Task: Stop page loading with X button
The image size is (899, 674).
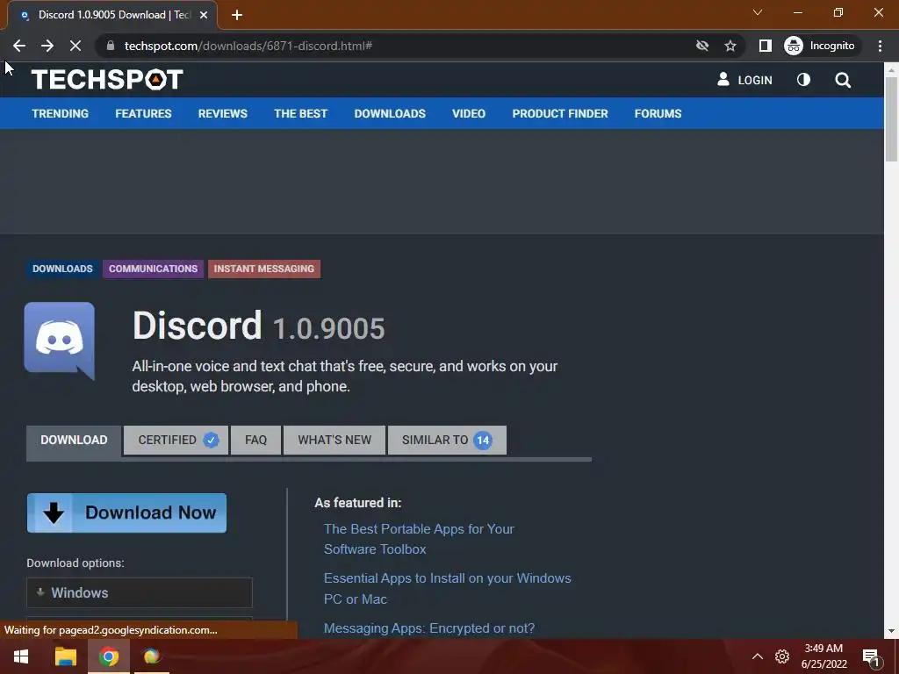Action: click(76, 46)
